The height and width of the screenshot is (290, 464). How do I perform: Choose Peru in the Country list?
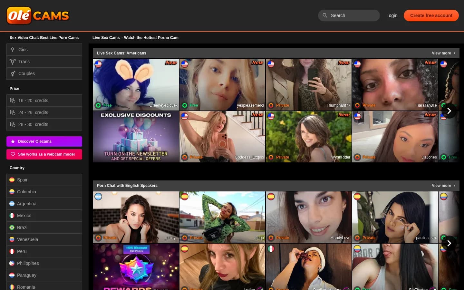(x=44, y=251)
